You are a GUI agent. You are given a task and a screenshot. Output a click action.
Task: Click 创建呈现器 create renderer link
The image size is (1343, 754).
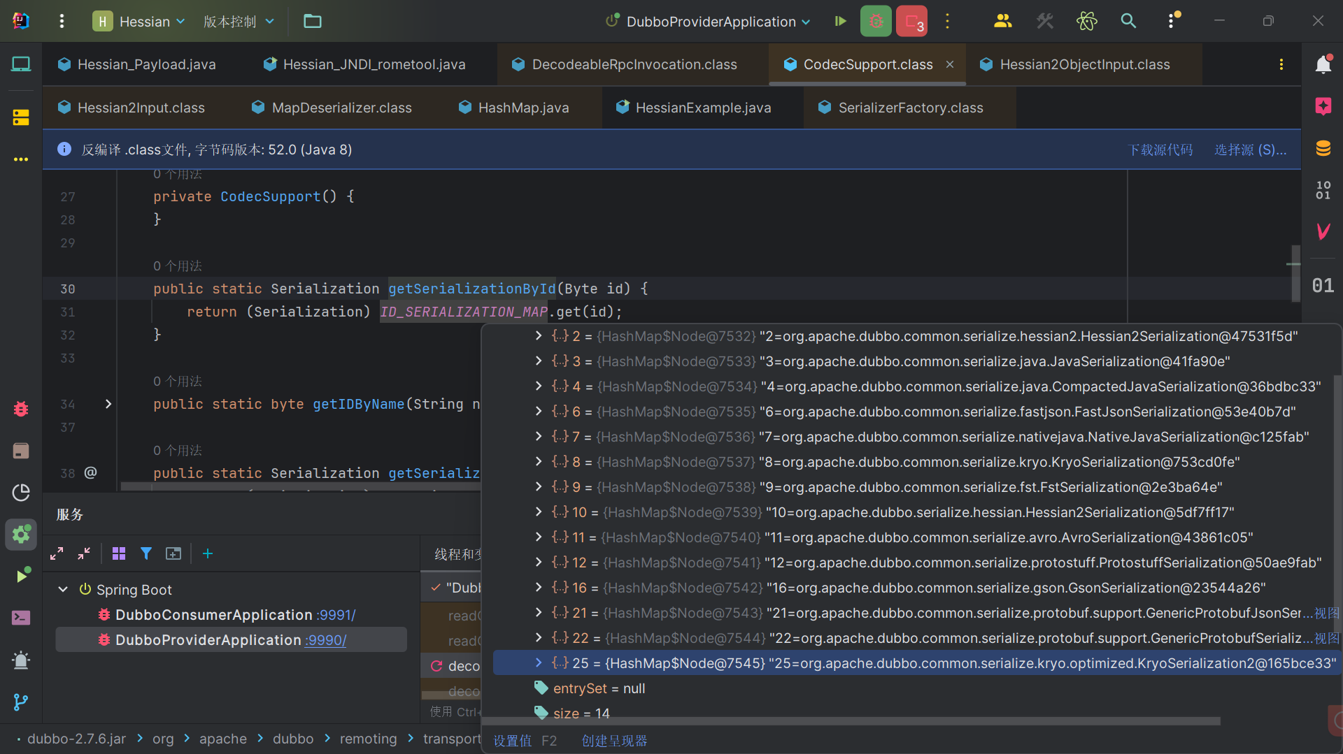614,741
